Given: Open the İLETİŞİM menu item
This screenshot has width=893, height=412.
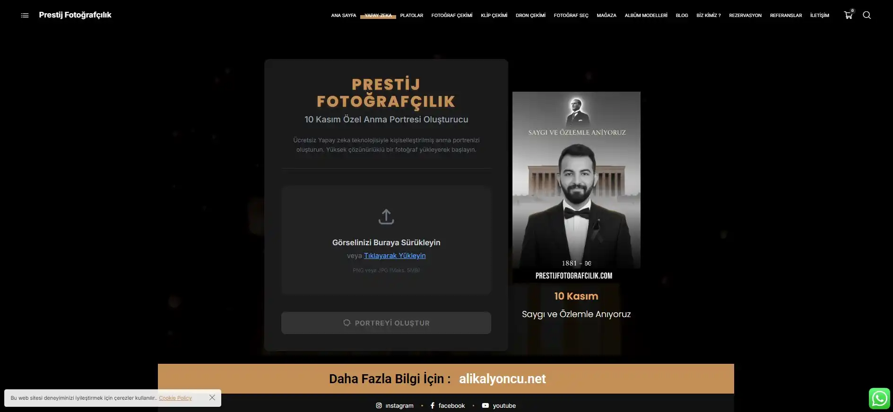Looking at the screenshot, I should [819, 15].
